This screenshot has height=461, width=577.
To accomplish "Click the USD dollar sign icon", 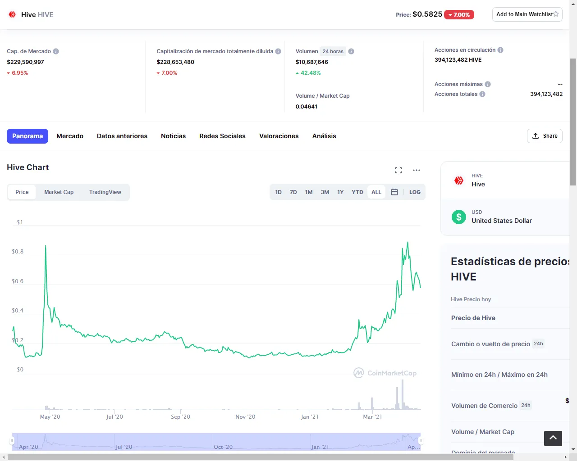I will (459, 217).
